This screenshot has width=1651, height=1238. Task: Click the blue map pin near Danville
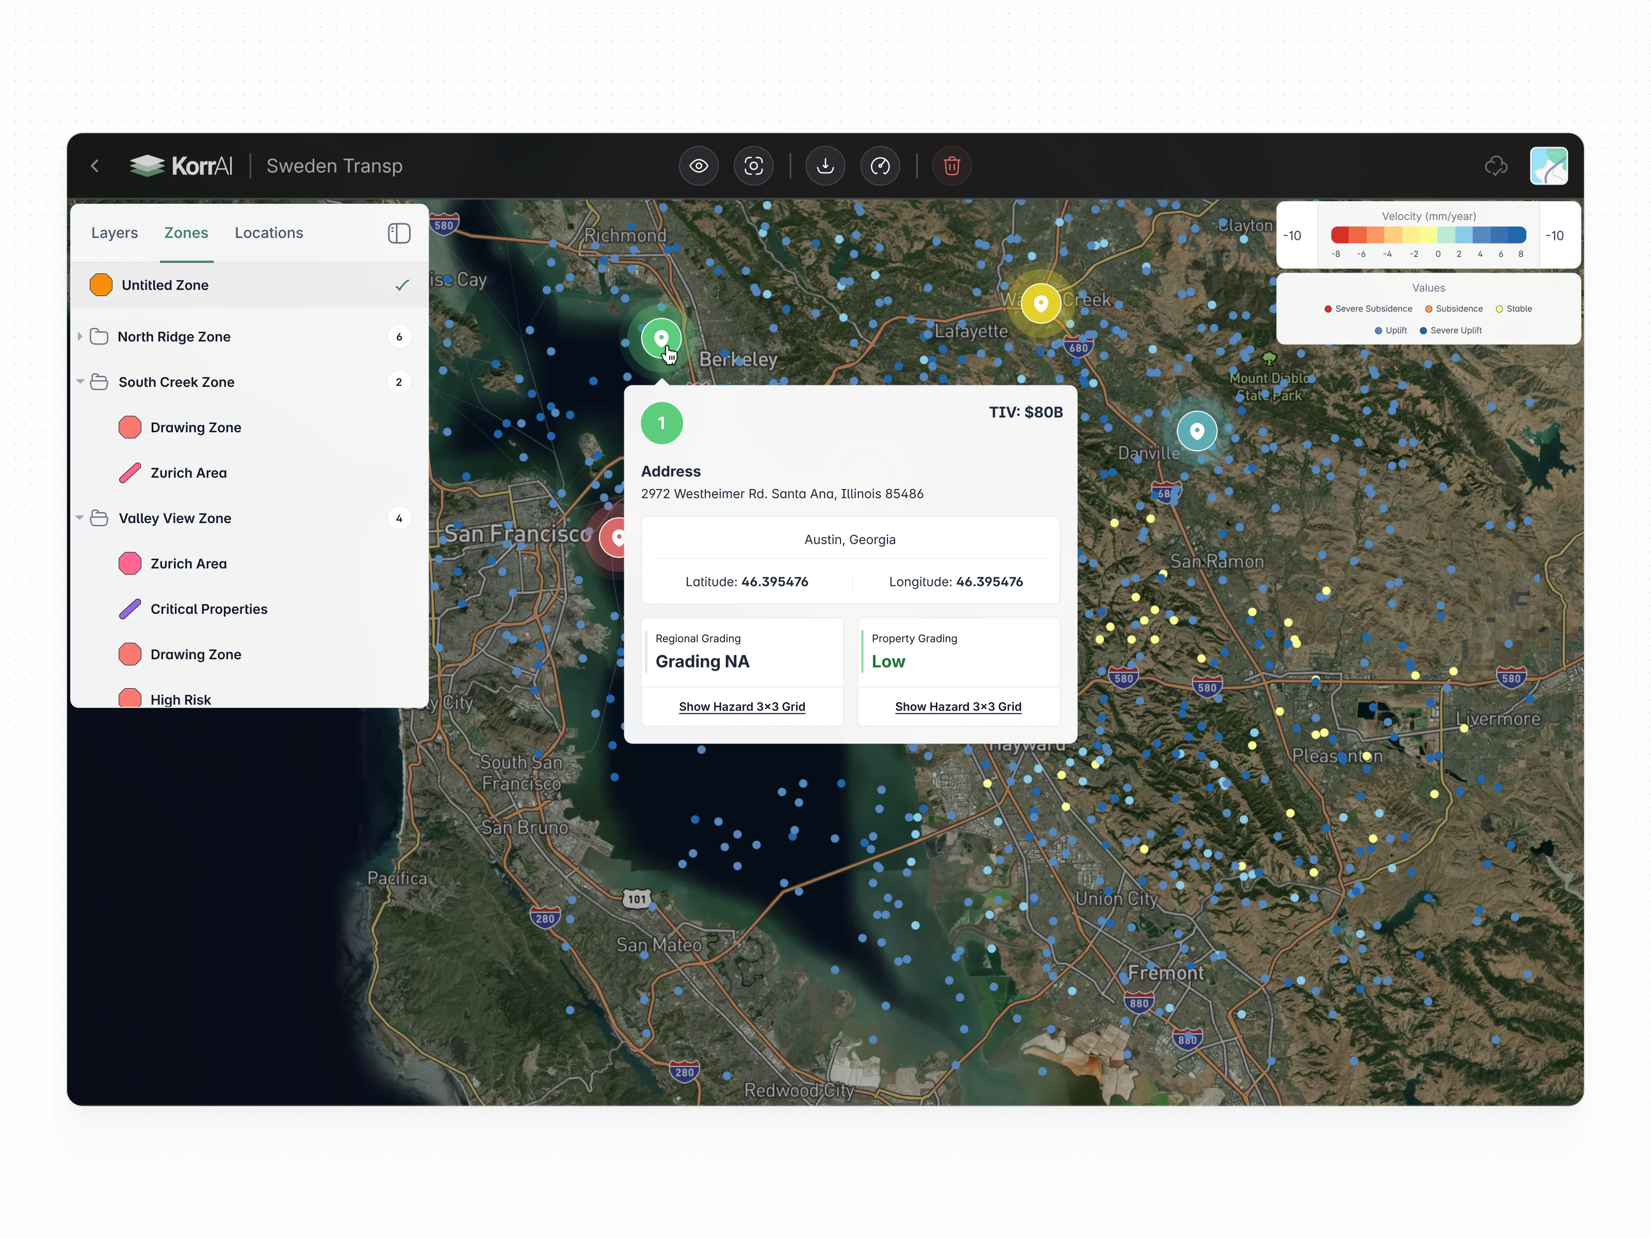1196,431
